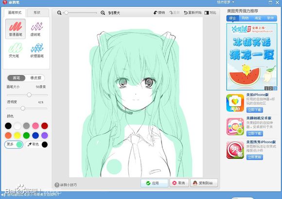This screenshot has width=282, height=199.
Task: Open the 恬然若梦 skin dropdown in the title bar
Action: tap(226, 2)
